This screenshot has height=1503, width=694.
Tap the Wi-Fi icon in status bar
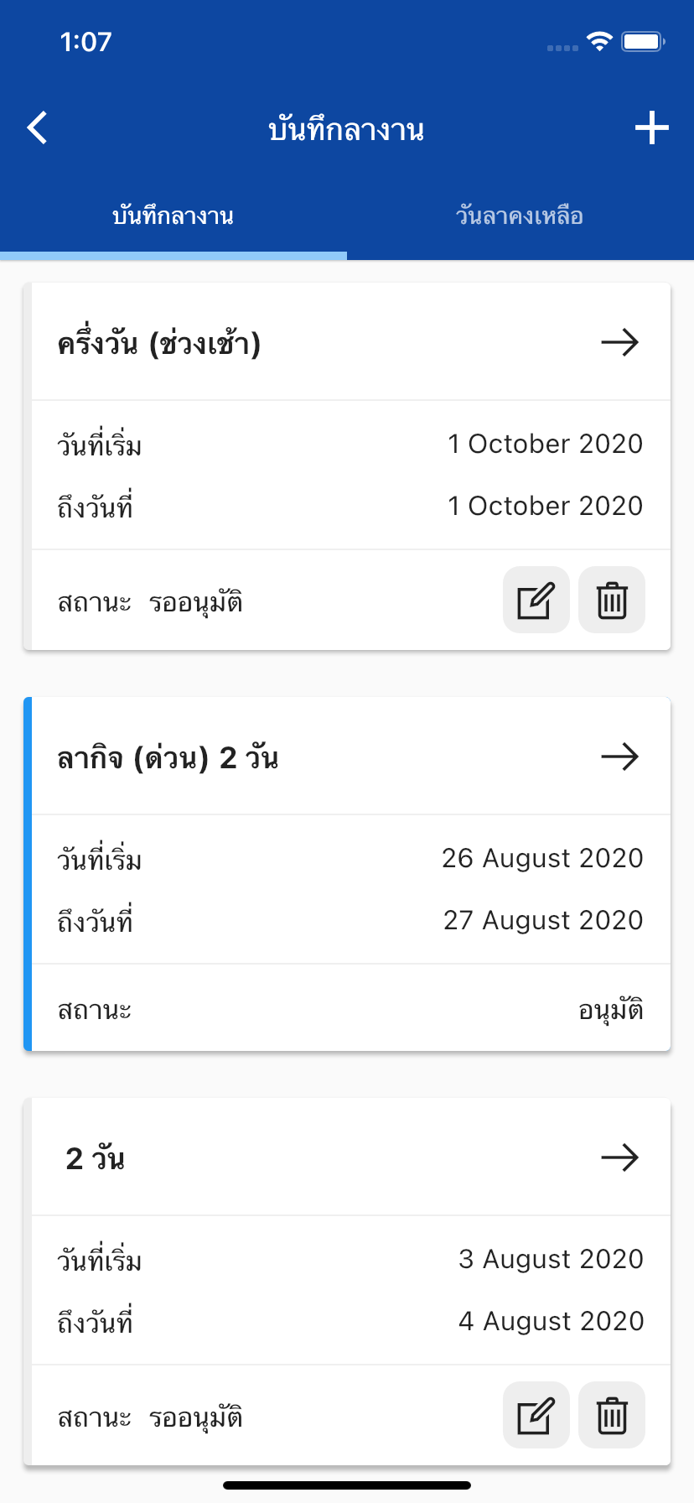click(x=599, y=42)
